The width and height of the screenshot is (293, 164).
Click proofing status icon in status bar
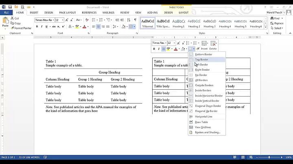tap(45, 158)
